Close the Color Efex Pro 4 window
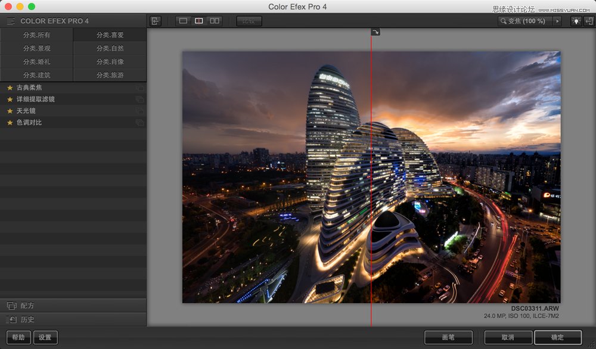The height and width of the screenshot is (349, 596). (x=8, y=7)
